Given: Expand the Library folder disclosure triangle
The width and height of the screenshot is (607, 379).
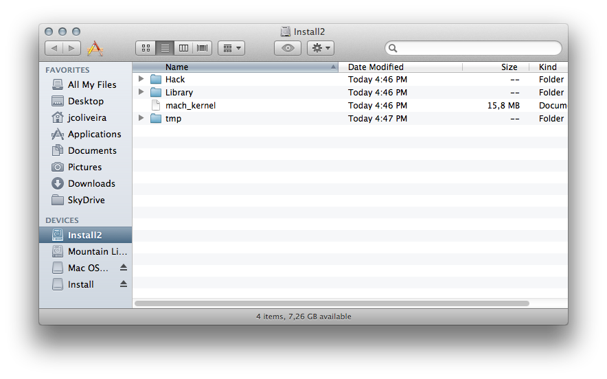Looking at the screenshot, I should click(x=141, y=92).
